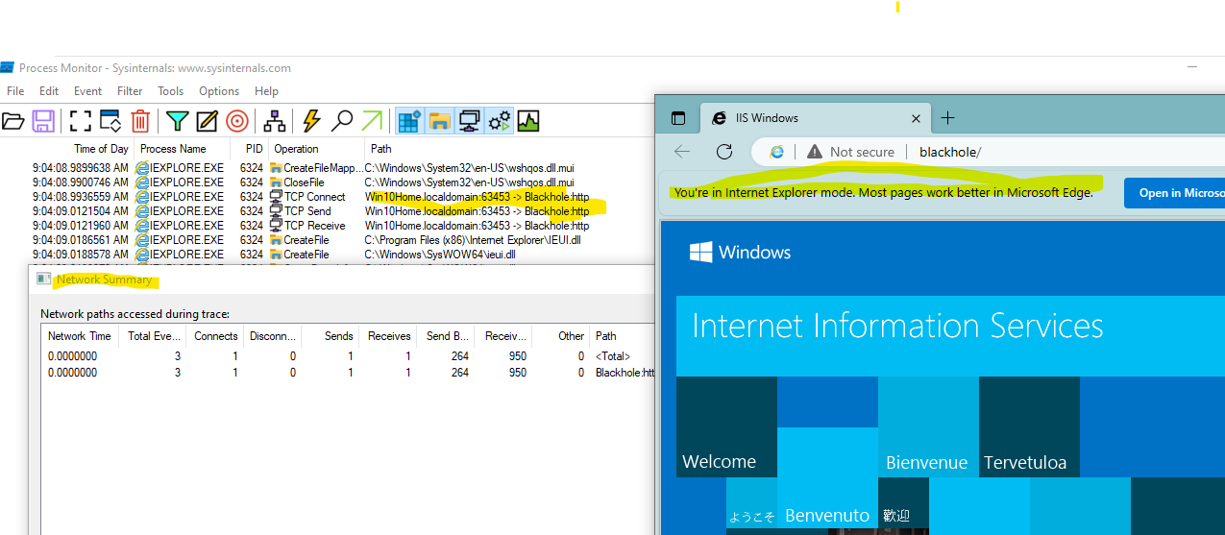Open a new browser tab

coord(948,118)
